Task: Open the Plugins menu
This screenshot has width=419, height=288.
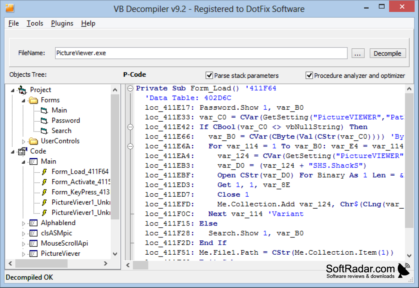Action: pyautogui.click(x=62, y=23)
